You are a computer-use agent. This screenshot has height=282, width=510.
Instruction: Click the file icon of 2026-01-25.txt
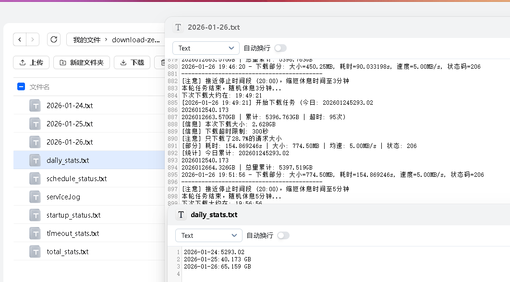pos(35,124)
